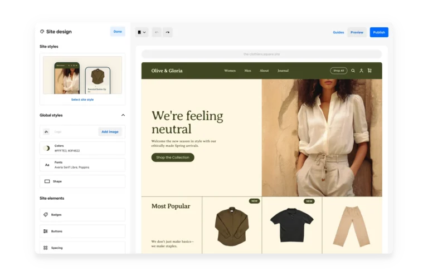This screenshot has height=276, width=428.
Task: Click the redo arrow icon
Action: [x=167, y=32]
